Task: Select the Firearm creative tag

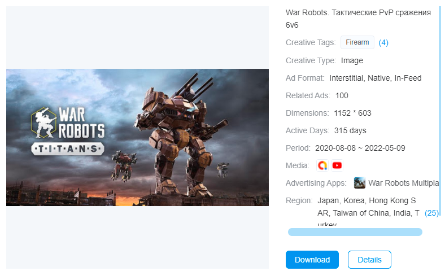Action: (357, 42)
